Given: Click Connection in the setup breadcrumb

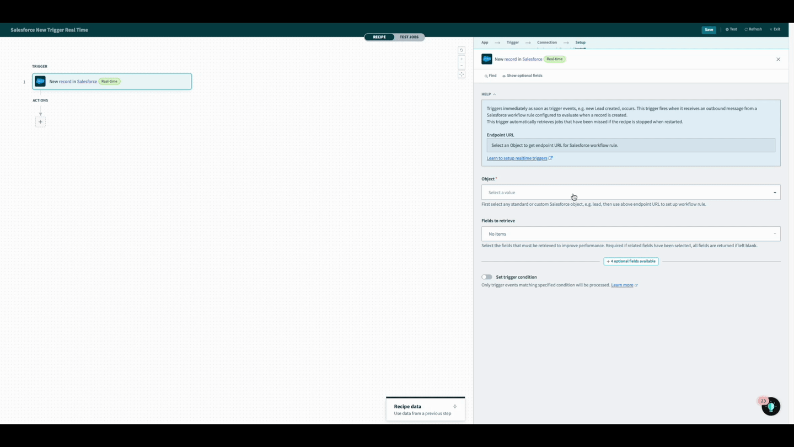Looking at the screenshot, I should pyautogui.click(x=546, y=42).
